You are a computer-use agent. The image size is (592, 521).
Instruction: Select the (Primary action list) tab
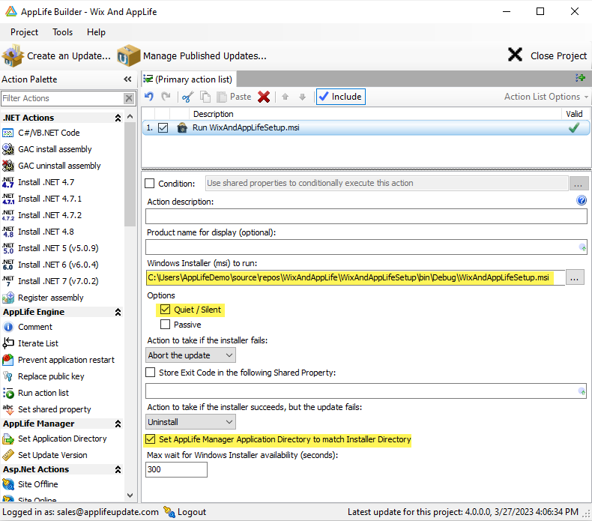pos(189,79)
